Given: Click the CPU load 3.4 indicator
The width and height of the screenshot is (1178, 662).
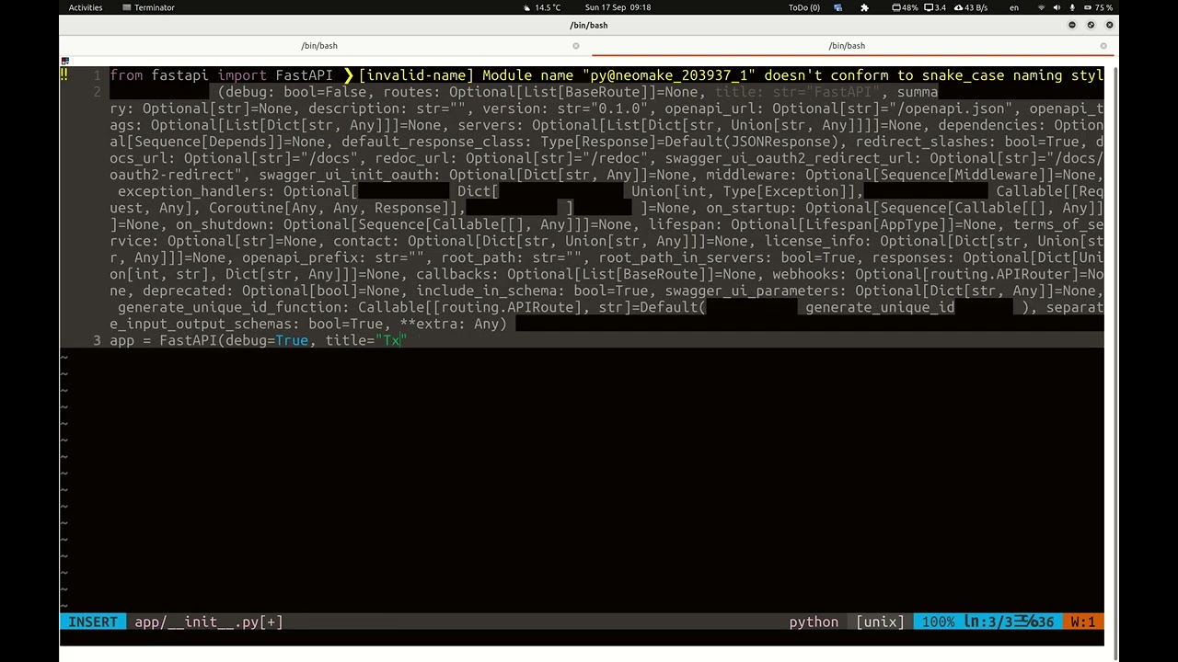Looking at the screenshot, I should tap(935, 7).
